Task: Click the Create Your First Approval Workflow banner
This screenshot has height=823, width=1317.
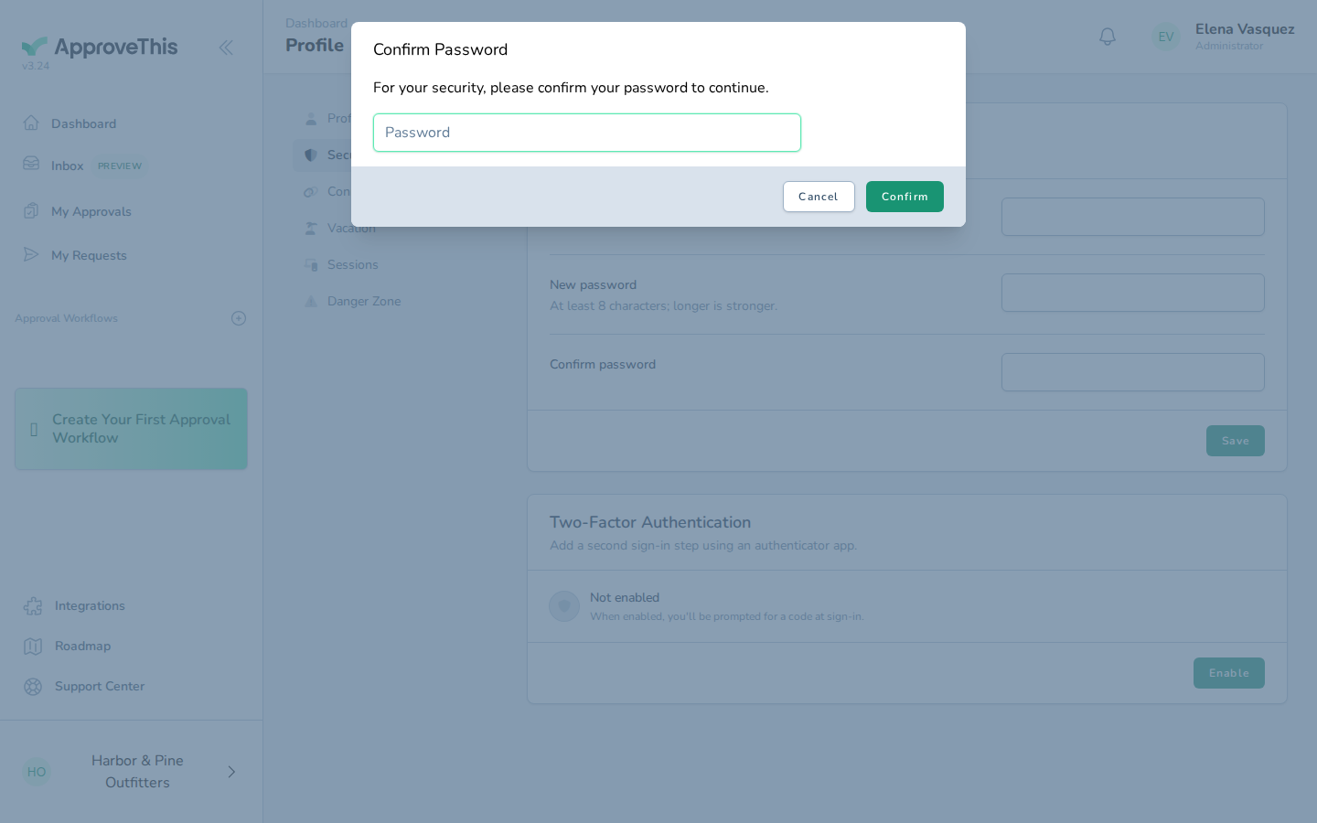Action: coord(131,429)
